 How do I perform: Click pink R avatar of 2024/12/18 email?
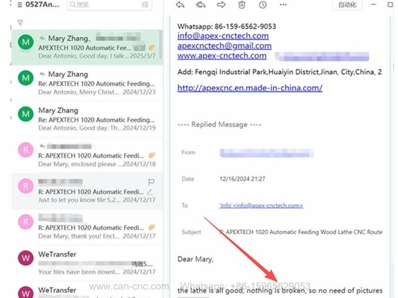26,150
